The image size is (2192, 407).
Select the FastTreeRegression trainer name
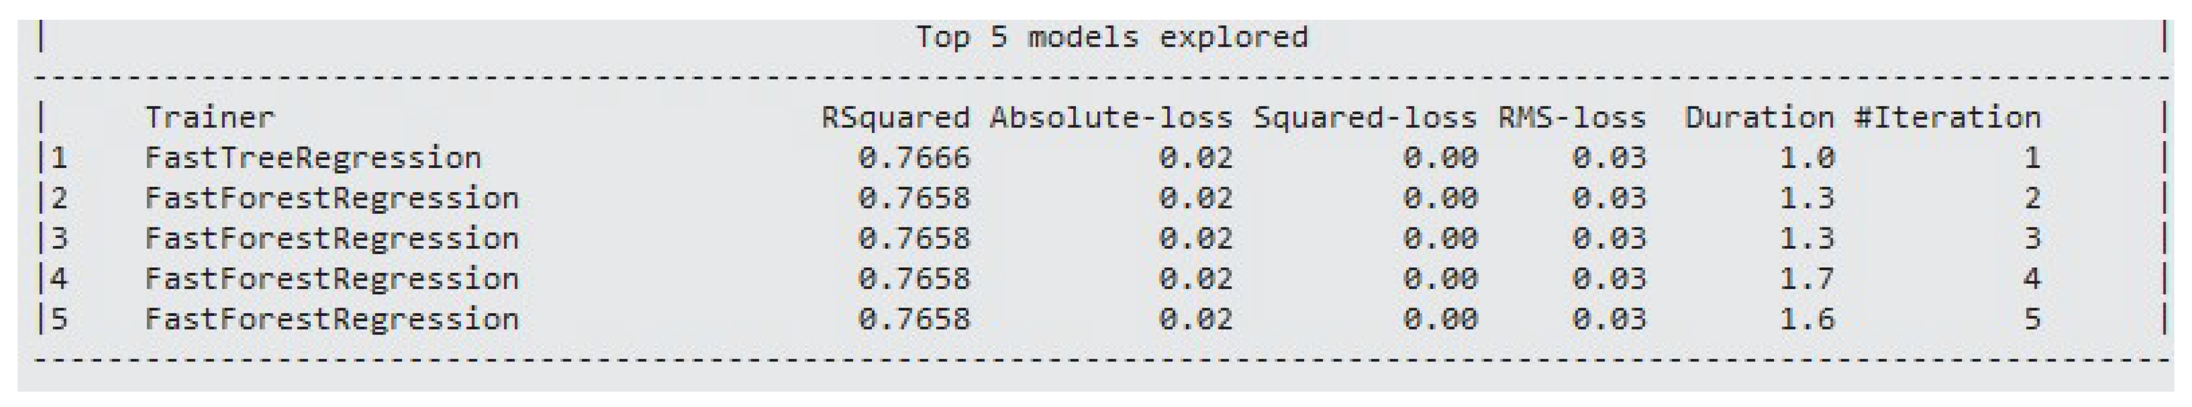click(313, 158)
